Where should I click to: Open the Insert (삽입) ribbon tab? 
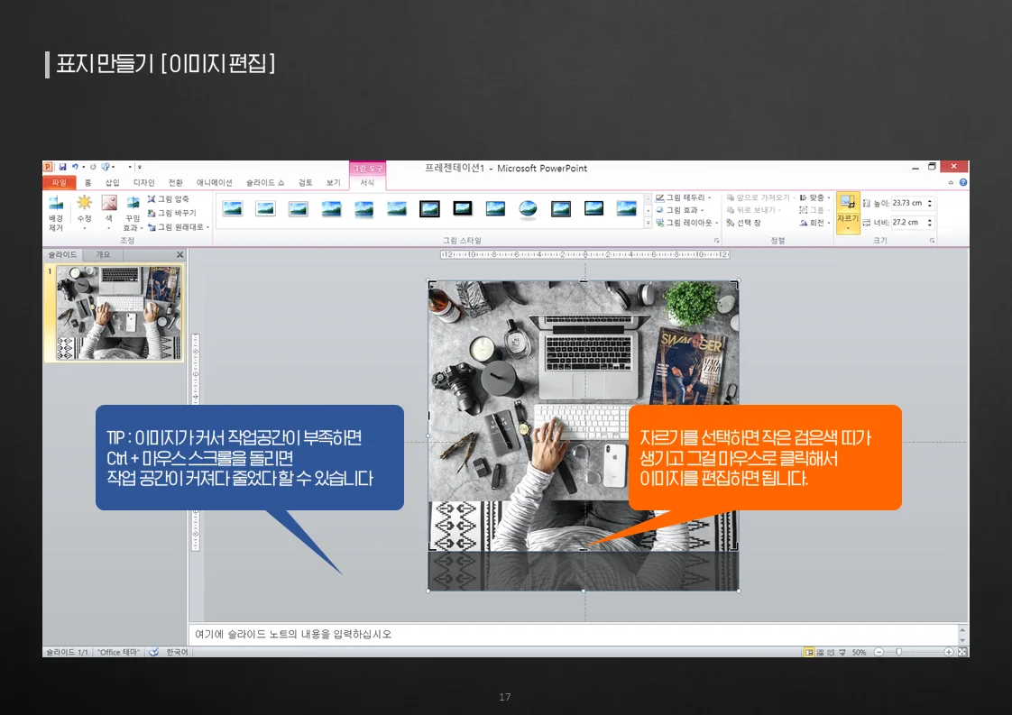[112, 183]
